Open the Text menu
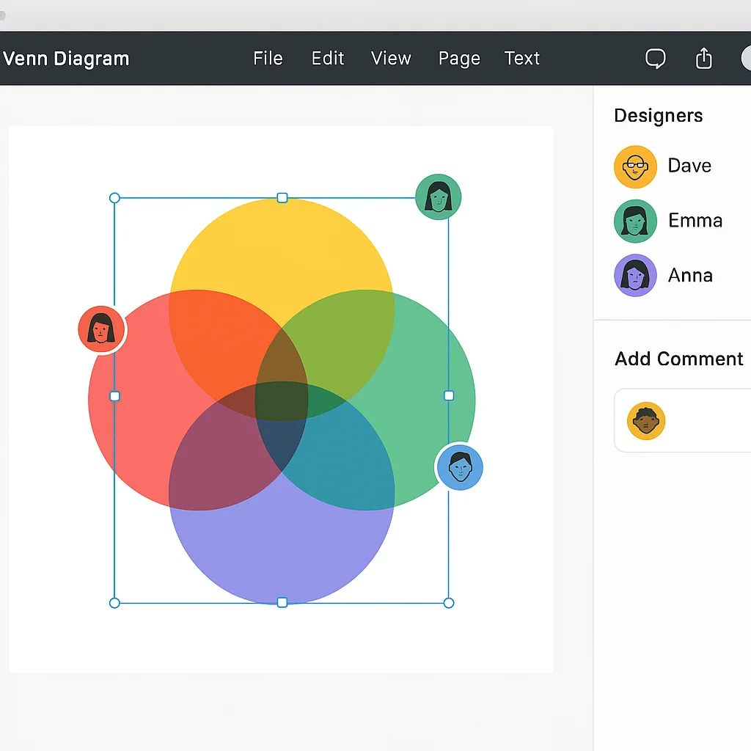The height and width of the screenshot is (751, 751). tap(521, 58)
